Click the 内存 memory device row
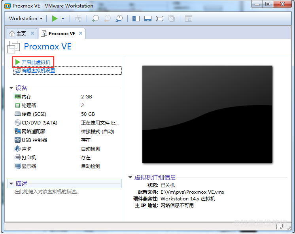 coord(67,97)
